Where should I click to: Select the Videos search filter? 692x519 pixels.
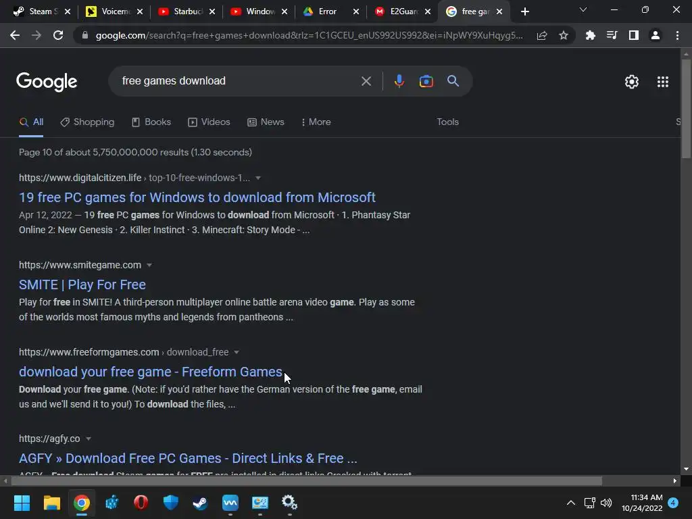click(x=209, y=122)
